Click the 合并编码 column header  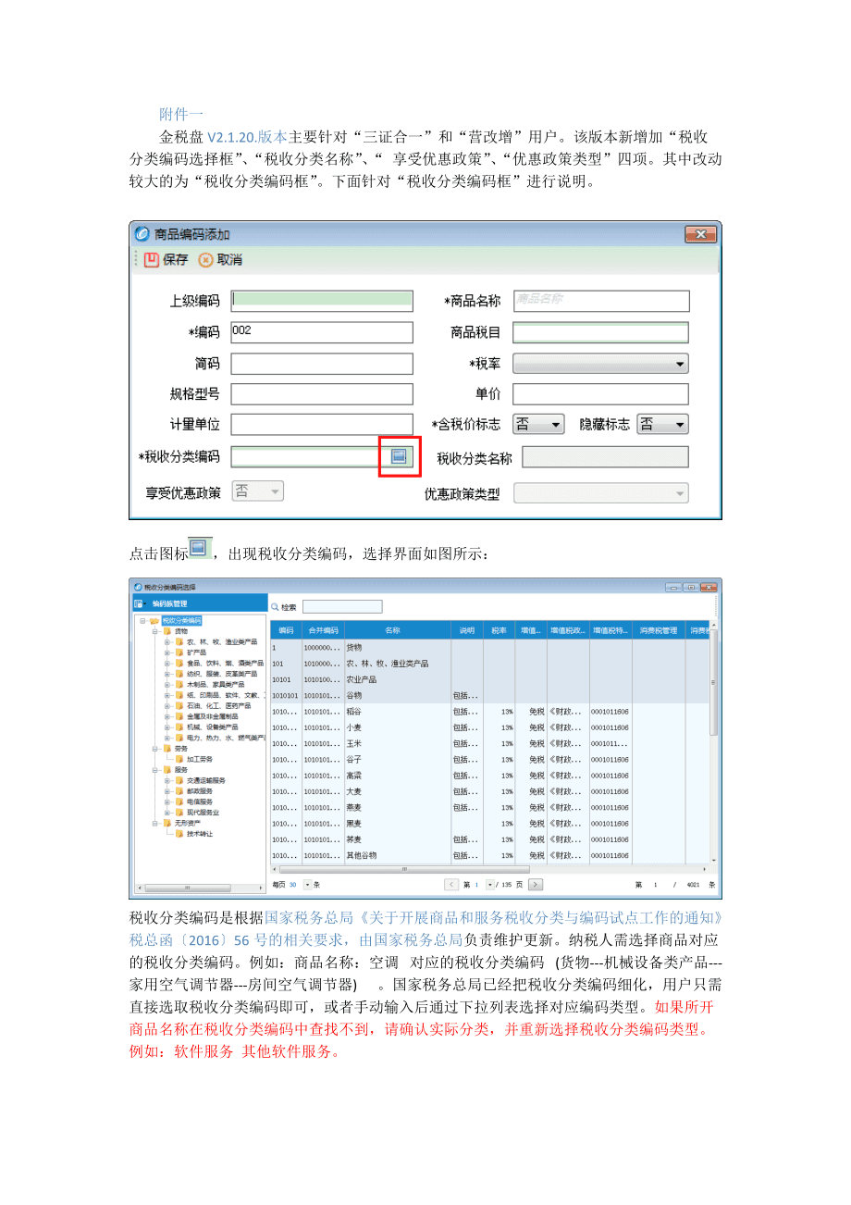pos(323,630)
